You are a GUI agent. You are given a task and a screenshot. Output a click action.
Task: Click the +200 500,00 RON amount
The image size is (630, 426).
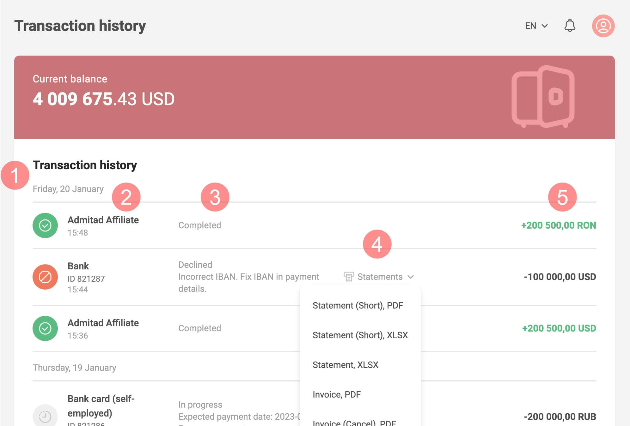coord(558,225)
